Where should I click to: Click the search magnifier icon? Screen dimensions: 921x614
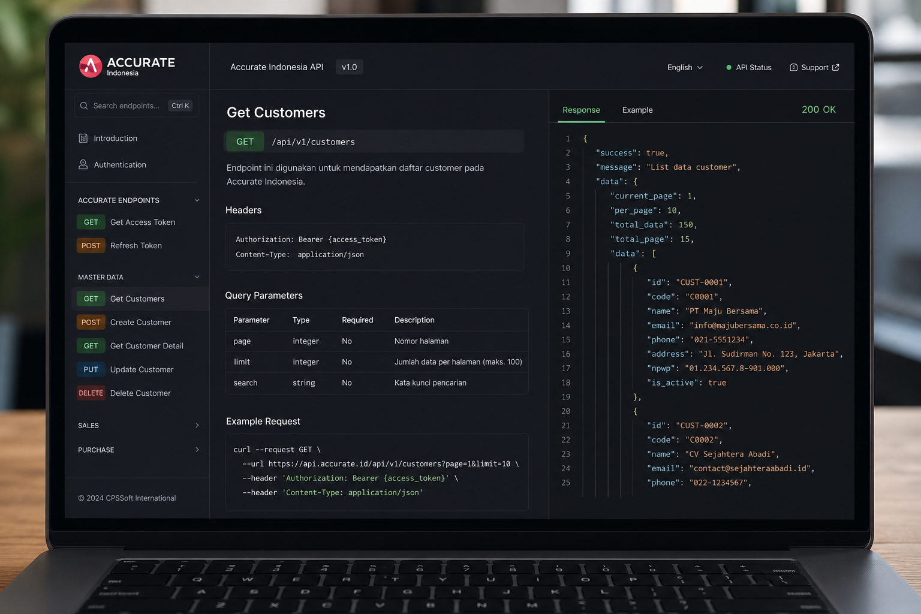point(84,106)
